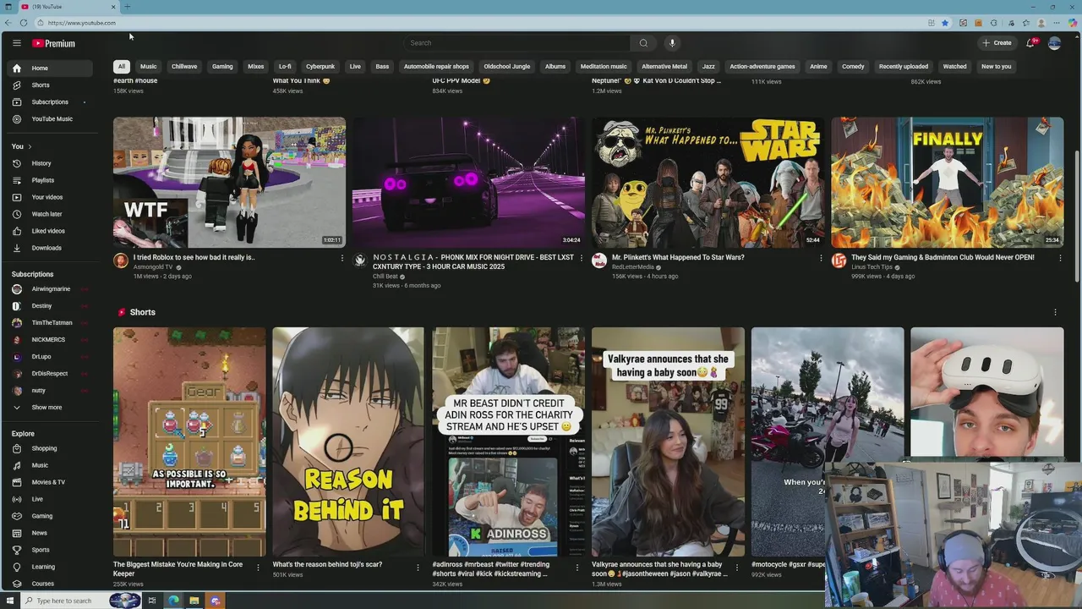Open options for Toji's scar short
The image size is (1082, 609).
[418, 567]
